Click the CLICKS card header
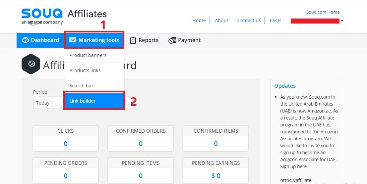This screenshot has width=367, height=184. [x=66, y=131]
